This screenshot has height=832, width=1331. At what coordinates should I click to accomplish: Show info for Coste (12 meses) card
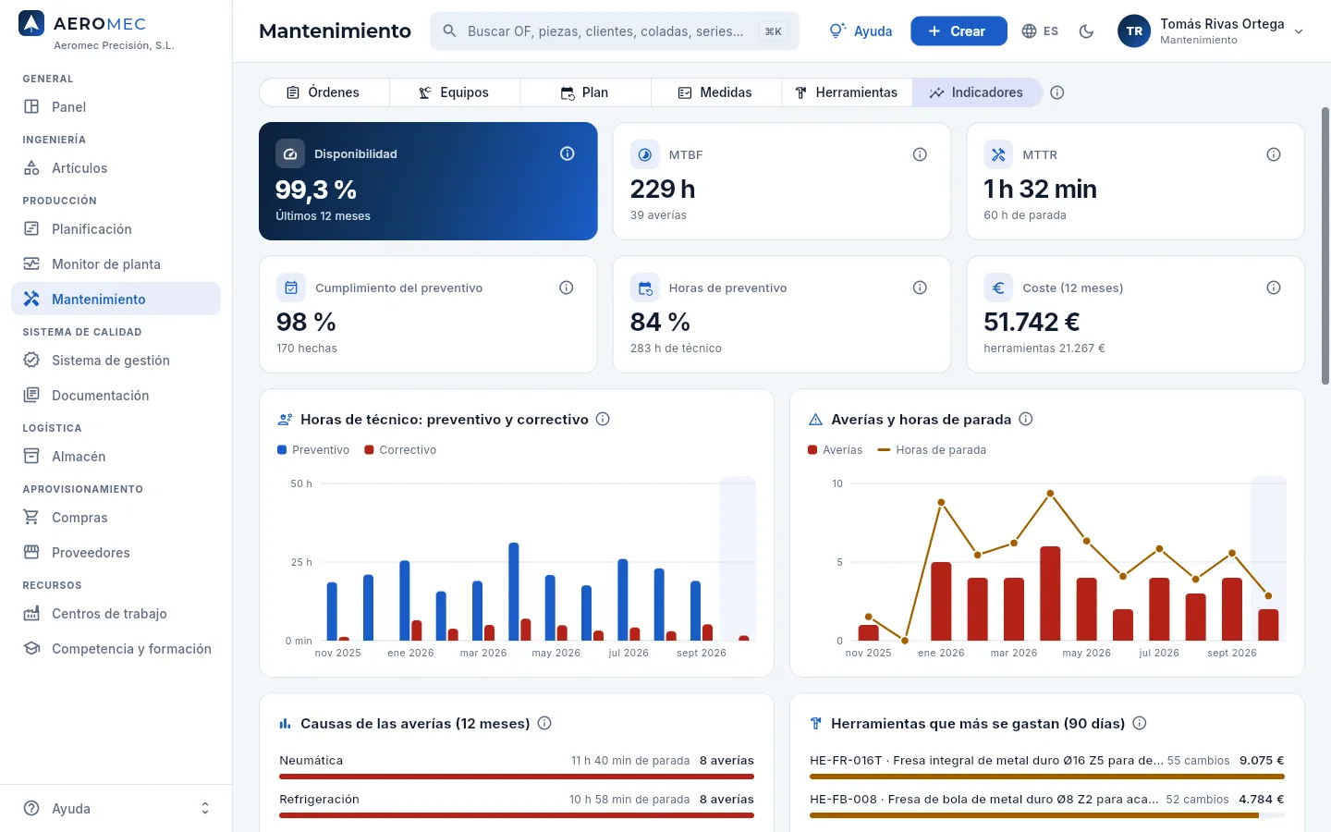[x=1274, y=288]
